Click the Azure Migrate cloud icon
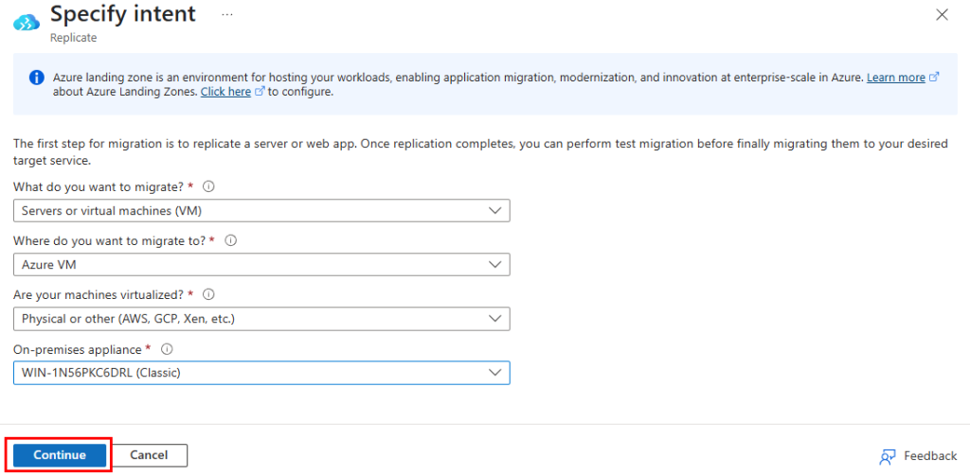The image size is (970, 475). [26, 23]
